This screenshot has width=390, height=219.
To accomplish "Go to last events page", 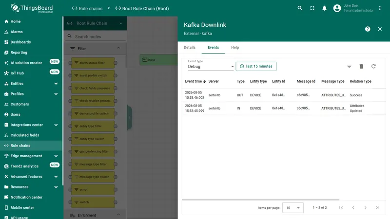I will (x=377, y=208).
